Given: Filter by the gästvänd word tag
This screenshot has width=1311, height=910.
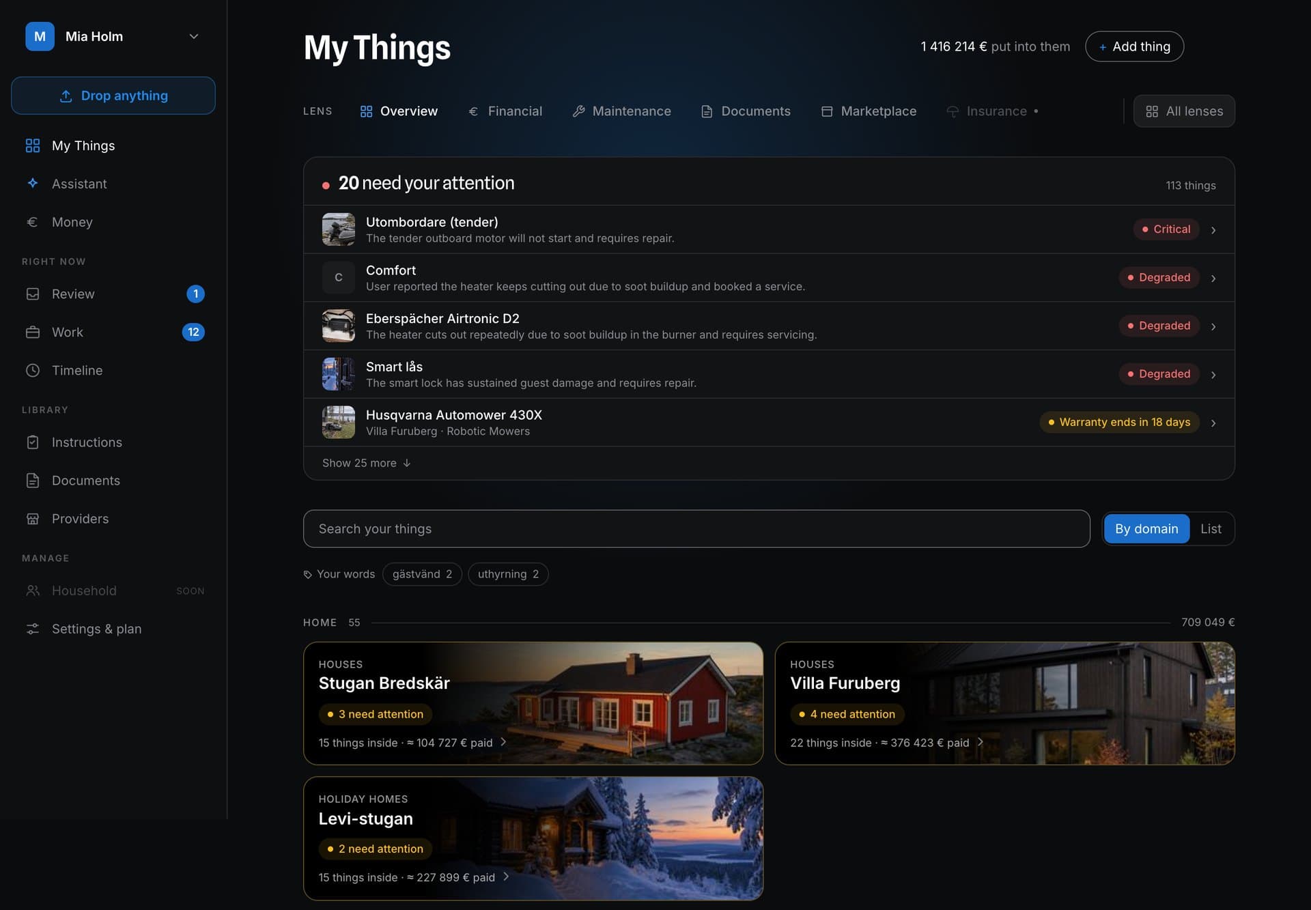Looking at the screenshot, I should 422,574.
